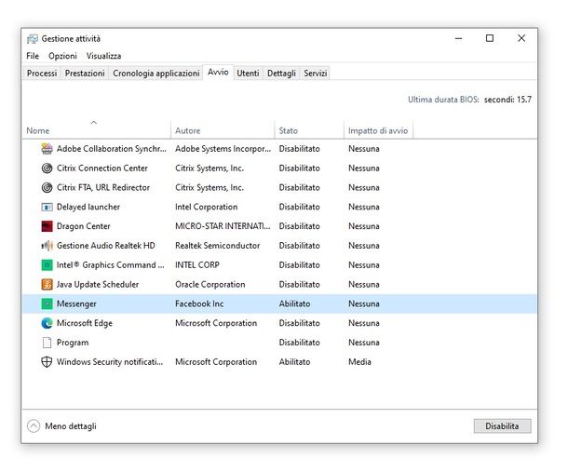Click the Intel Corporation author cell

tap(206, 207)
